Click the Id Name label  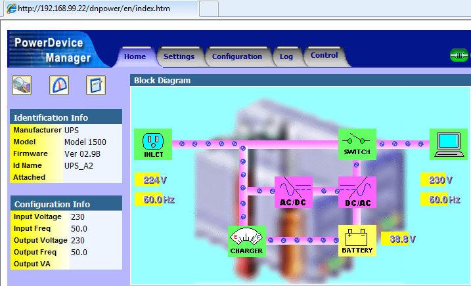28,165
